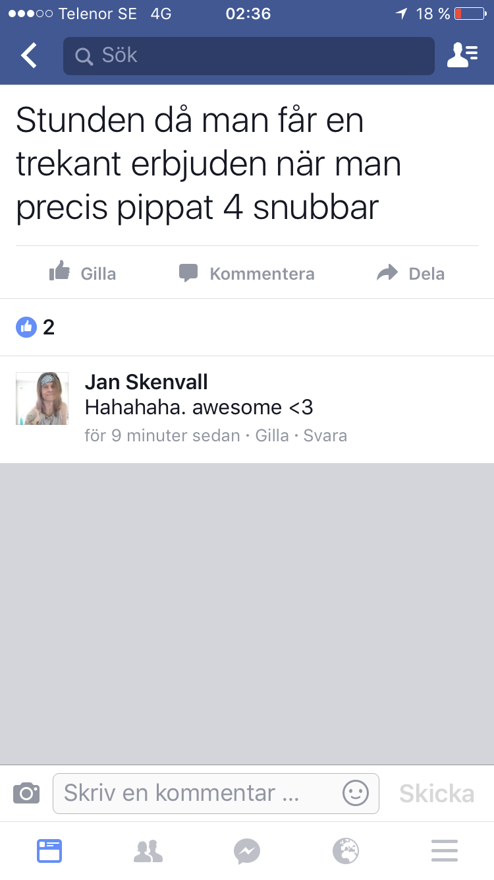Open the Notifications globe tab
The height and width of the screenshot is (880, 494).
click(346, 851)
